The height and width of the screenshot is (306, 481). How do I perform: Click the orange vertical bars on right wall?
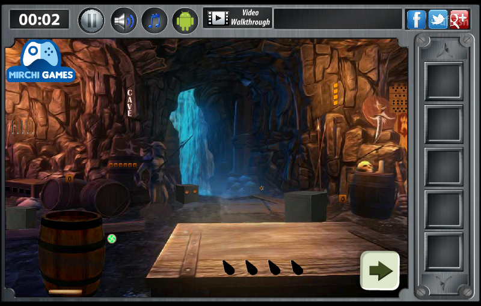pos(335,94)
